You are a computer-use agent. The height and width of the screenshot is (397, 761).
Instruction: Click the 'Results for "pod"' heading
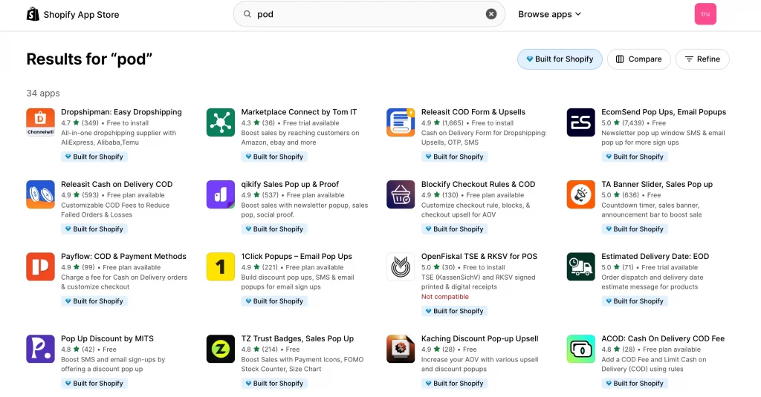point(89,59)
